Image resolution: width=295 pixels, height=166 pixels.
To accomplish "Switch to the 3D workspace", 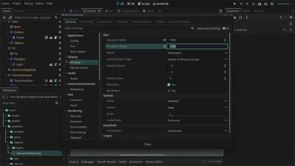I will pyautogui.click(x=131, y=4).
